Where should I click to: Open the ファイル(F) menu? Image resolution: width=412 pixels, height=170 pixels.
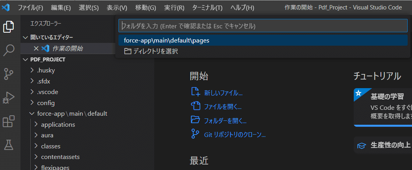[x=30, y=7]
